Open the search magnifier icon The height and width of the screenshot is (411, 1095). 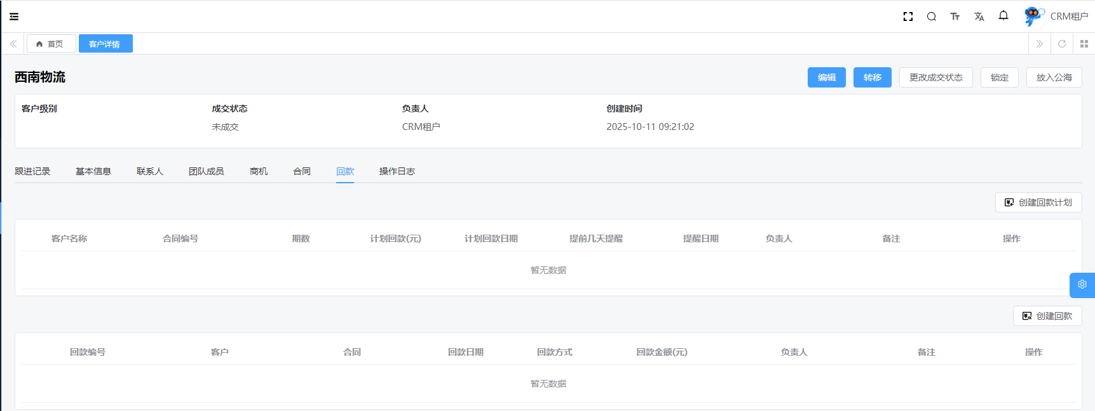tap(931, 16)
